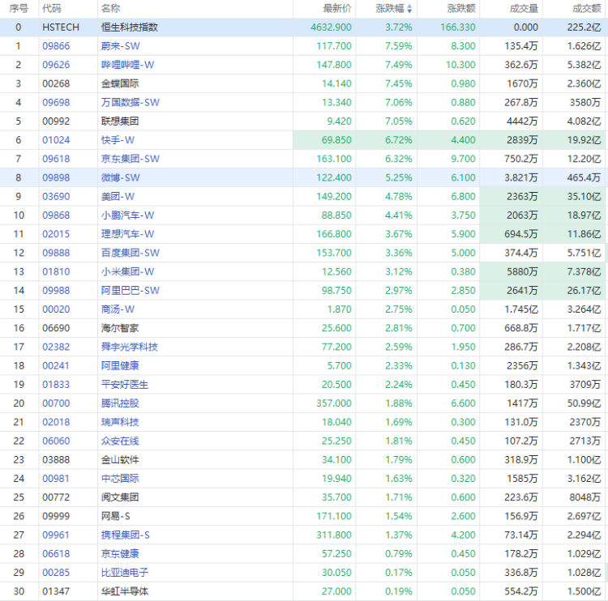Open 阿里健康 stock link
Image resolution: width=608 pixels, height=601 pixels.
tap(120, 365)
